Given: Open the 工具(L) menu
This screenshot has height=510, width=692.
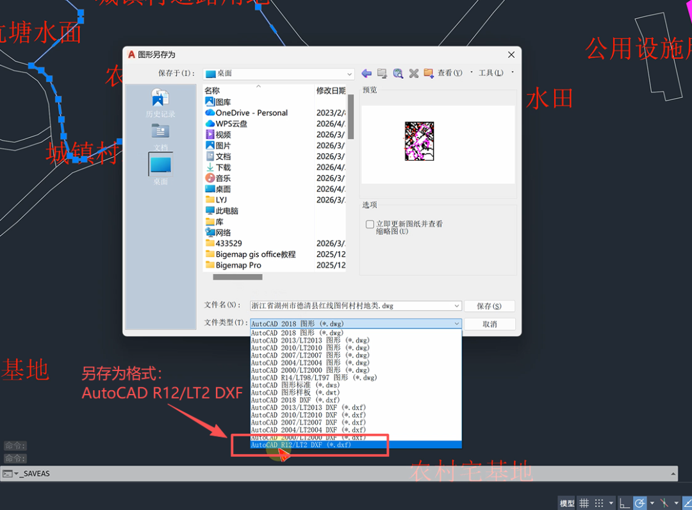Looking at the screenshot, I should point(491,73).
